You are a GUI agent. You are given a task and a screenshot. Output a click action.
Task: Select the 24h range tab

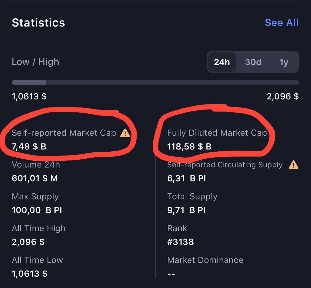coord(222,62)
